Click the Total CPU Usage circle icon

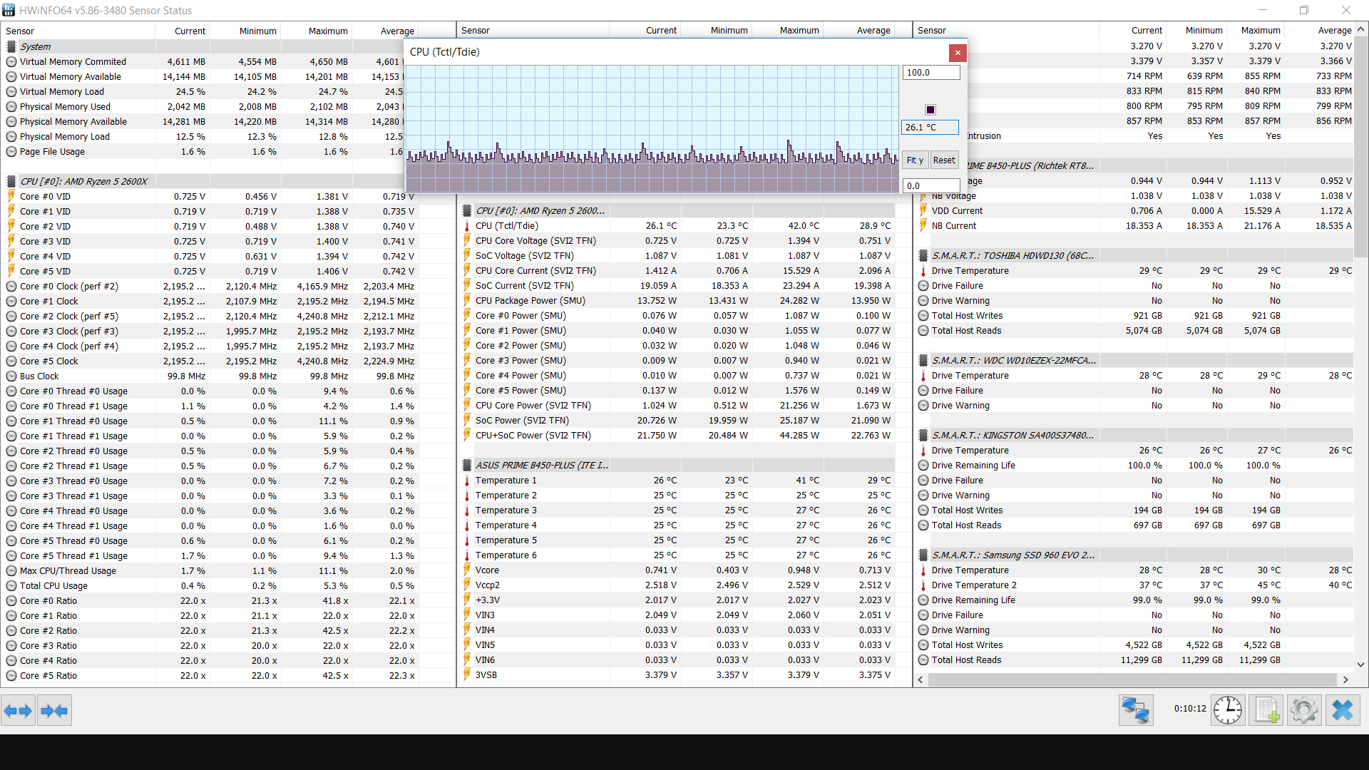coord(11,585)
